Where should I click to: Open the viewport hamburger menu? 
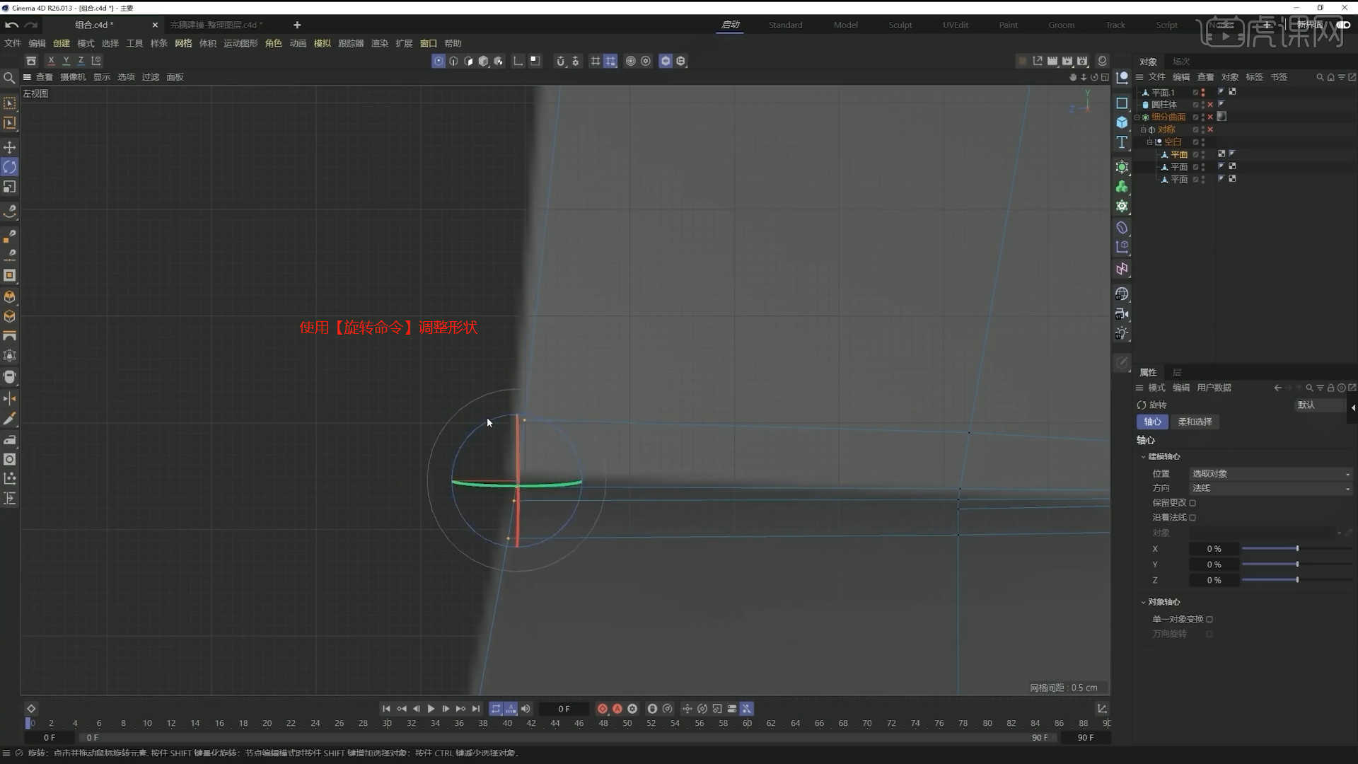pyautogui.click(x=27, y=77)
